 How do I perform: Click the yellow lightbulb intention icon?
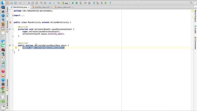pos(16,47)
